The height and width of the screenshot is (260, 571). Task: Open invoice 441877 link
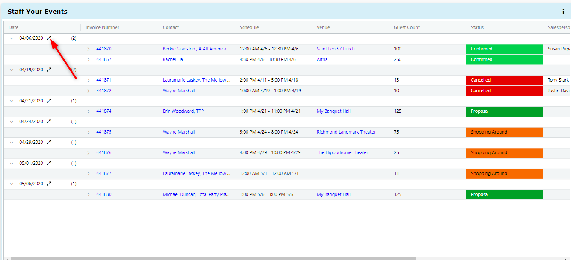tap(104, 173)
